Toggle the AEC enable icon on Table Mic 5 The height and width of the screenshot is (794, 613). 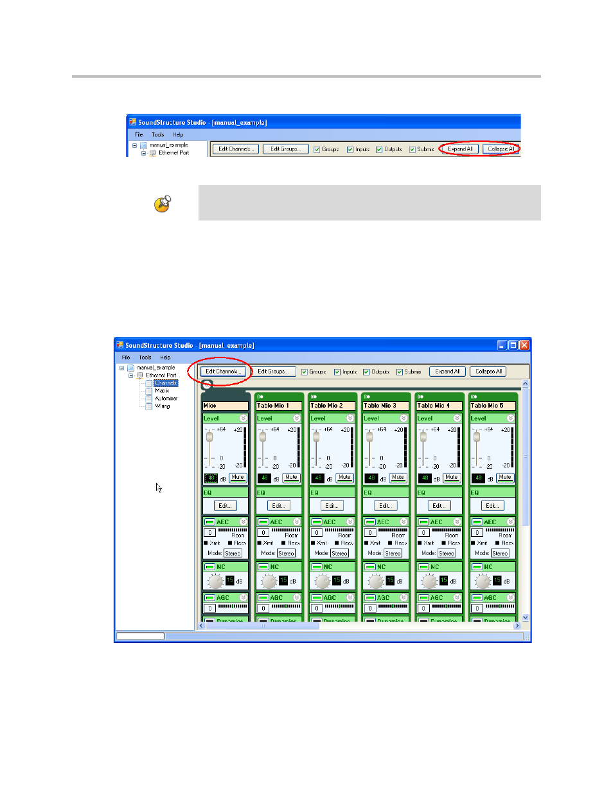(477, 522)
